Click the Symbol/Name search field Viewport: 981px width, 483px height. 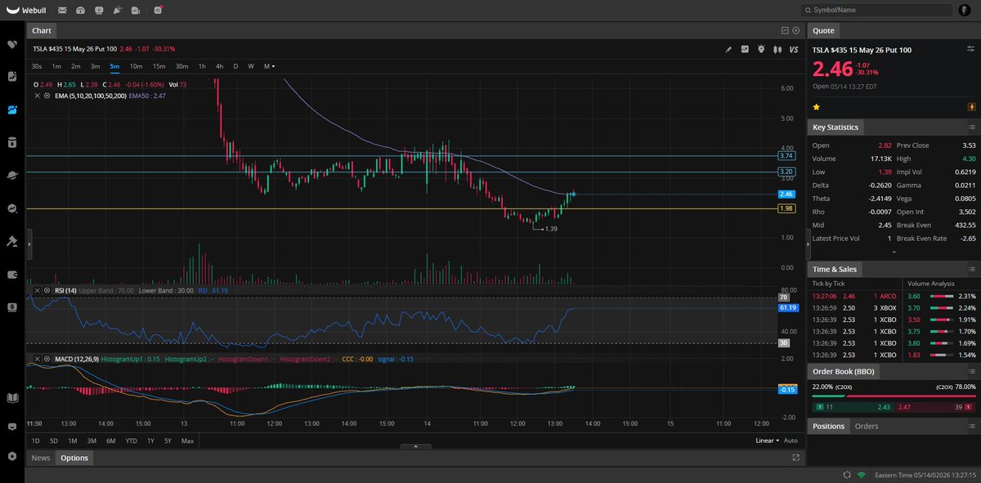click(877, 10)
